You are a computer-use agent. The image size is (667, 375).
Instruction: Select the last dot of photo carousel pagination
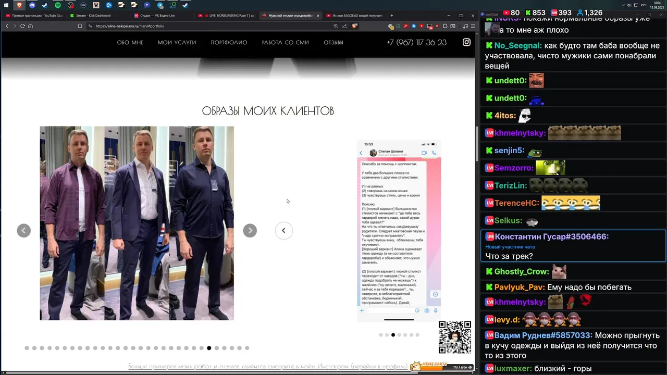[247, 348]
